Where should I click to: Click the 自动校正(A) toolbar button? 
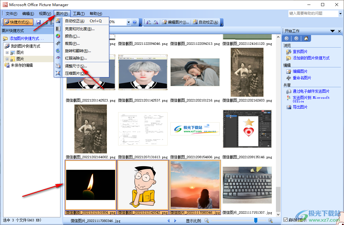[205, 22]
